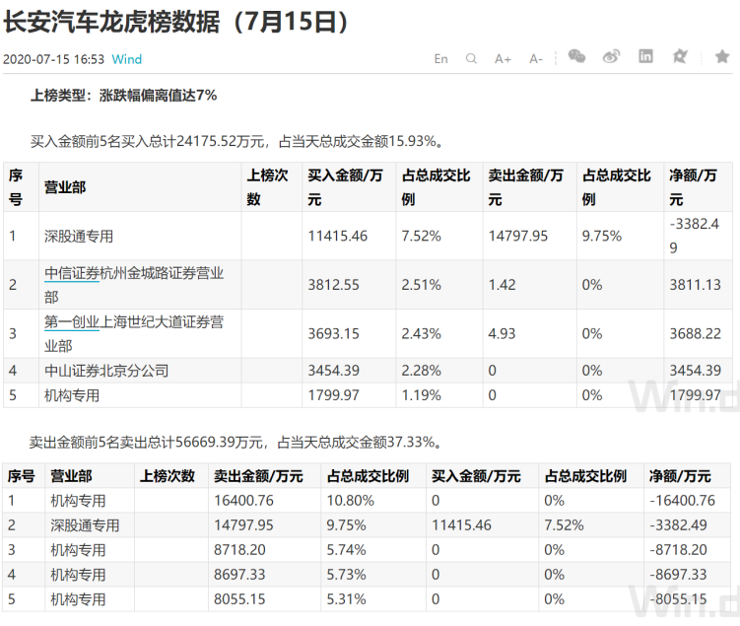
Task: Switch article language with the En button
Action: pyautogui.click(x=440, y=58)
